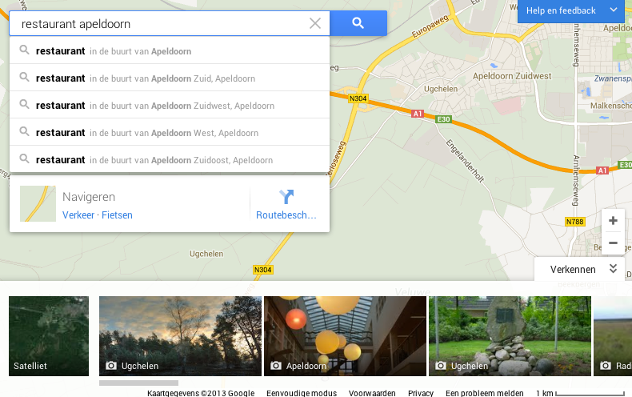Click the N788 road marker
Image resolution: width=632 pixels, height=397 pixels.
click(x=574, y=222)
